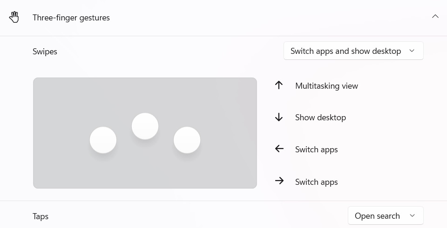Collapse the Three-finger gestures section chevron
The width and height of the screenshot is (447, 228).
point(435,17)
